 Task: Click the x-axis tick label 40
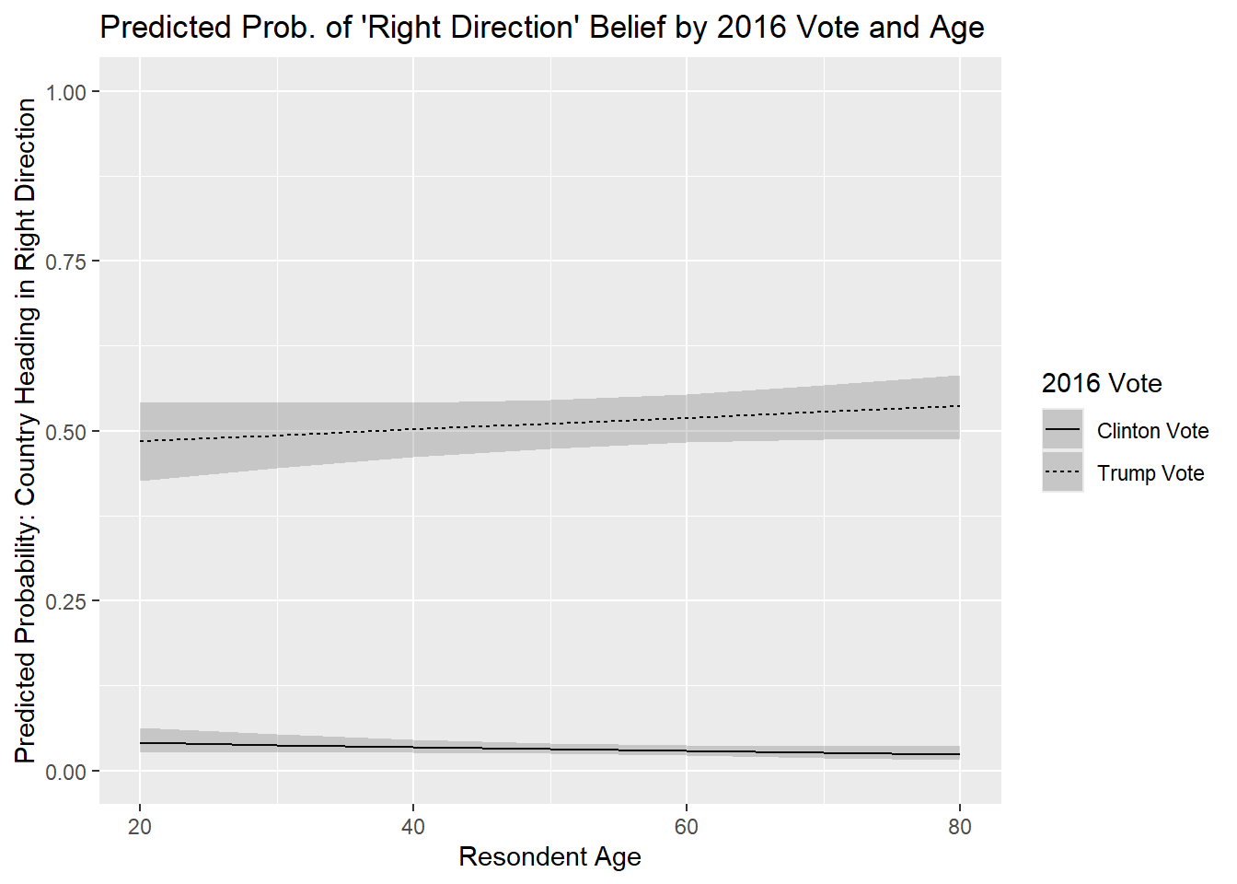pyautogui.click(x=413, y=827)
